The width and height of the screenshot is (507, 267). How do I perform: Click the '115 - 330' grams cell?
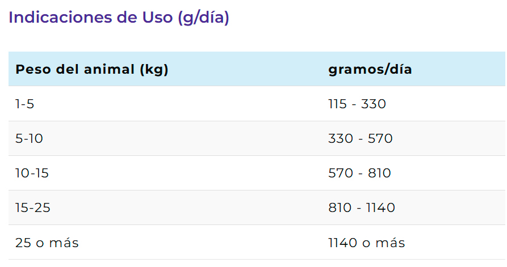pos(357,104)
